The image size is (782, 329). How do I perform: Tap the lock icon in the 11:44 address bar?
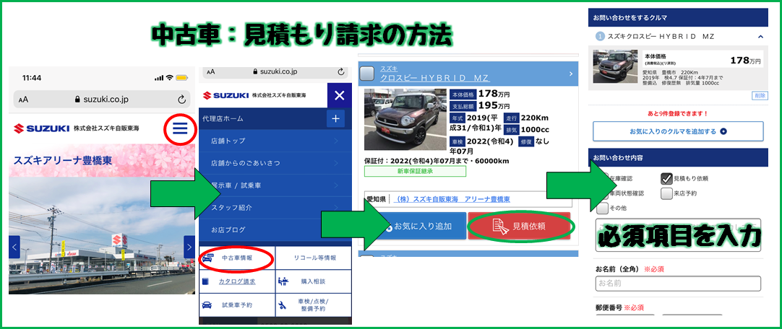pyautogui.click(x=77, y=99)
